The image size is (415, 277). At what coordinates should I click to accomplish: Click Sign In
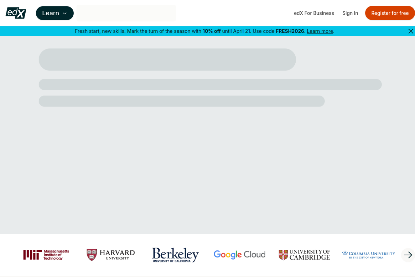(x=350, y=13)
